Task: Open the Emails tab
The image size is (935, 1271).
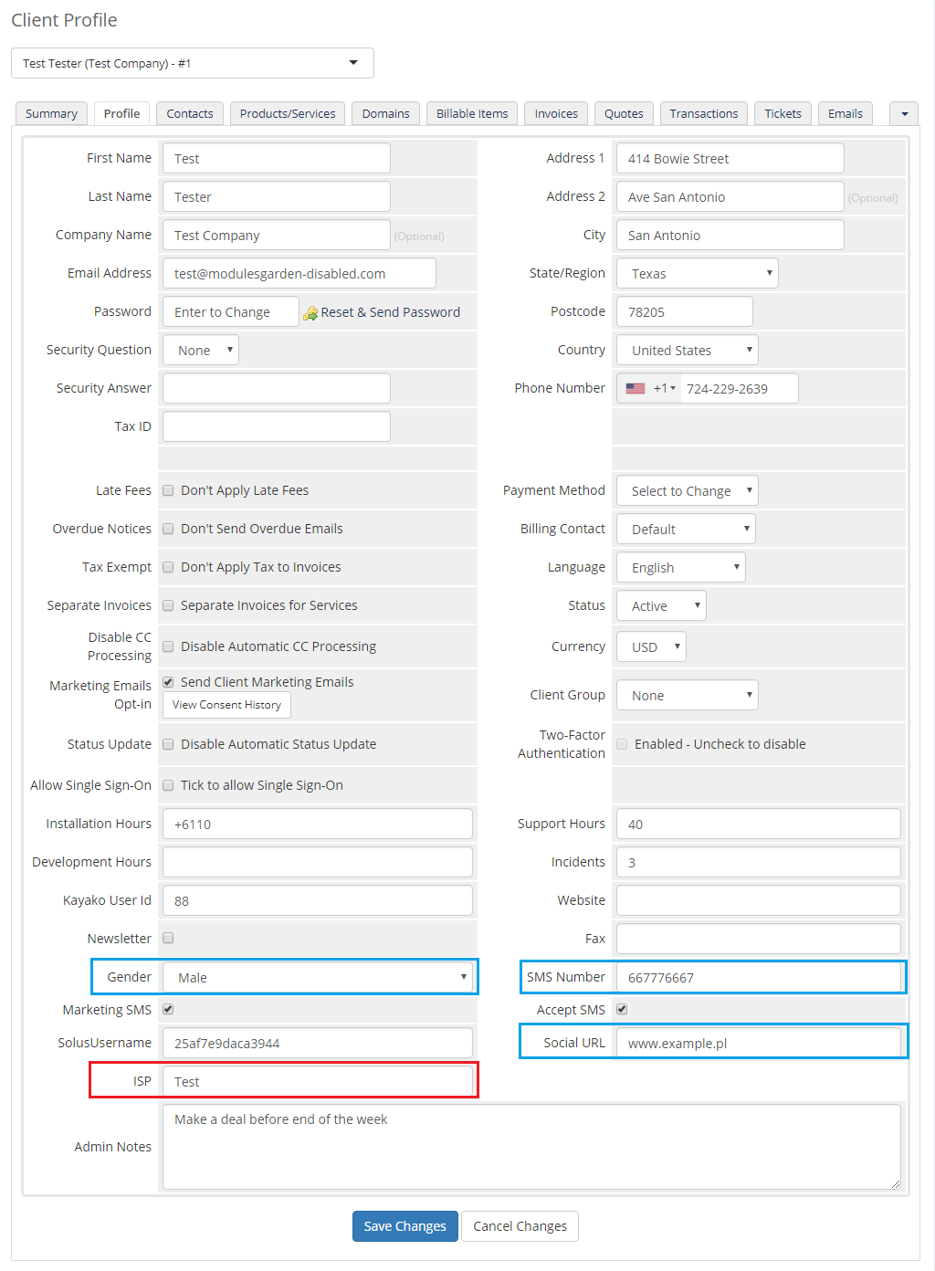Action: pos(846,113)
